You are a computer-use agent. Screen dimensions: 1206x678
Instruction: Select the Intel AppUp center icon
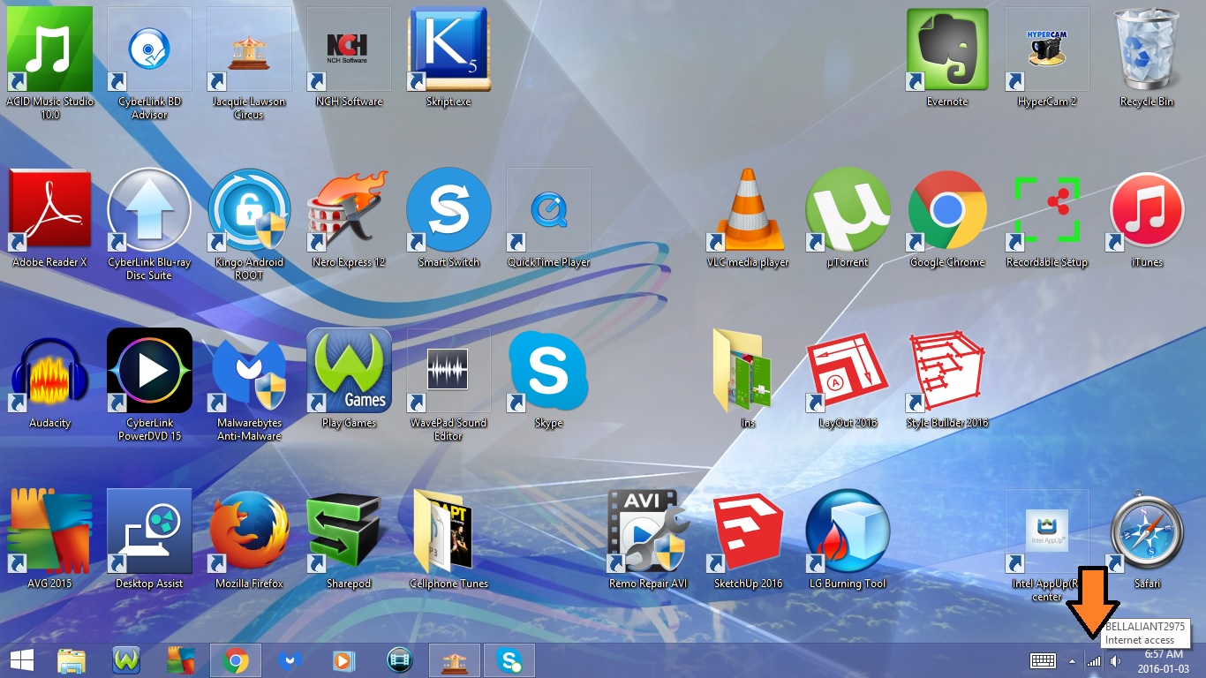pos(1047,531)
